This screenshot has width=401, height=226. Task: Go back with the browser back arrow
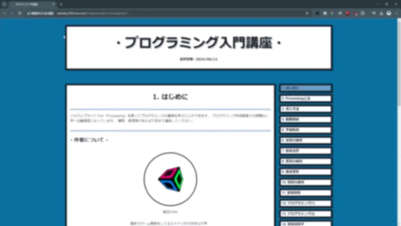tap(5, 13)
